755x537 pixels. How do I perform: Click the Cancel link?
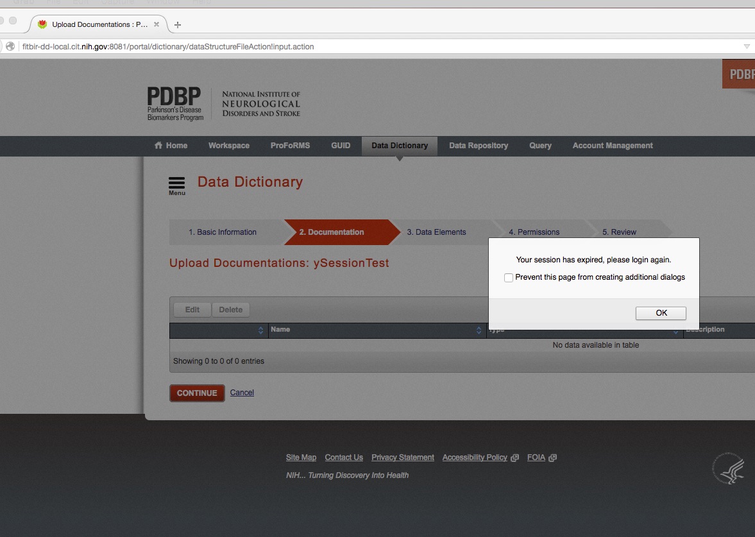tap(242, 393)
